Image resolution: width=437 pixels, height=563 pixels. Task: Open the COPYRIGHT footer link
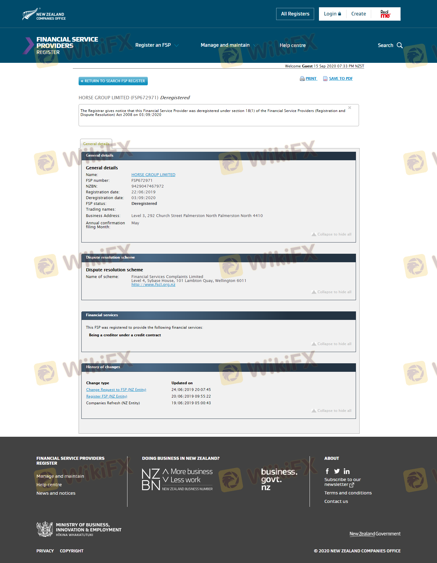click(72, 551)
